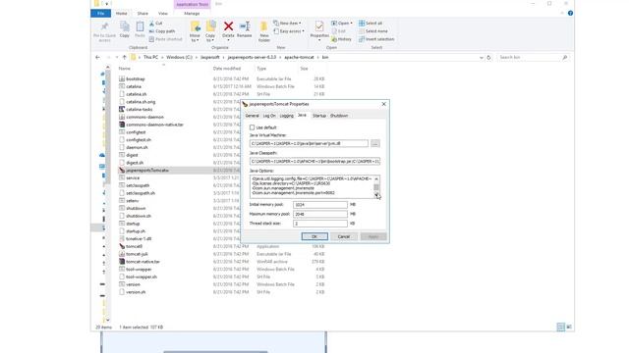Screen dimensions: 629x353
Task: Click the Cut scissors icon
Action: pyautogui.click(x=151, y=24)
